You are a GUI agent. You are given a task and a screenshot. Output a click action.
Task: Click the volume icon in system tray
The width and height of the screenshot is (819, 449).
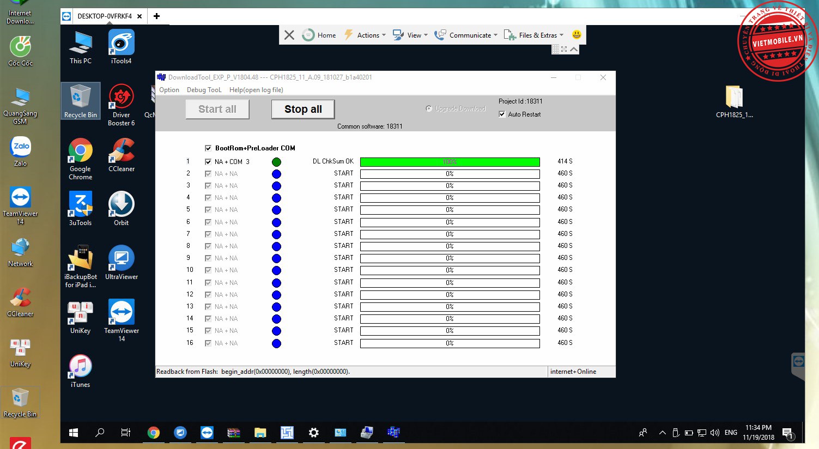pyautogui.click(x=715, y=433)
